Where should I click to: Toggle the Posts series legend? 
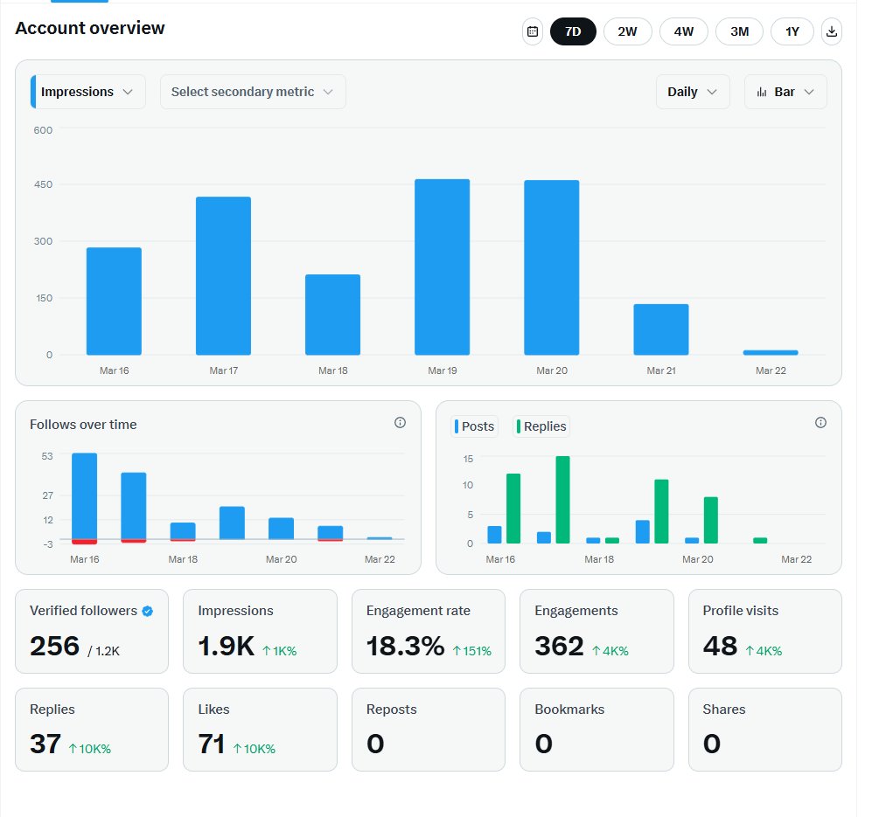tap(474, 426)
